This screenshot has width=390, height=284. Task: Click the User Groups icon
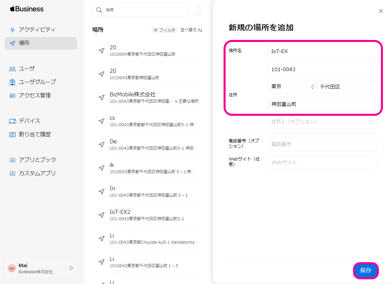pyautogui.click(x=12, y=82)
